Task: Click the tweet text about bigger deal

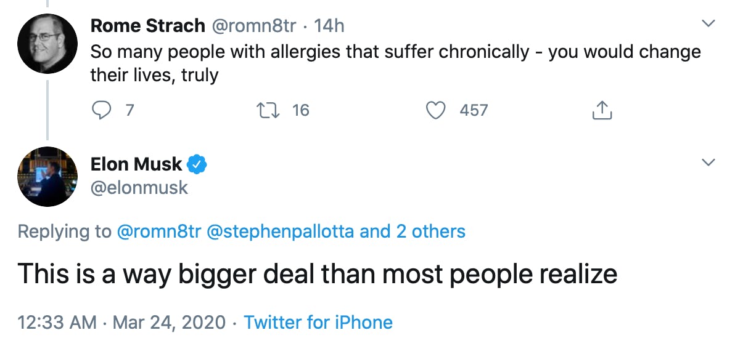Action: pos(318,273)
